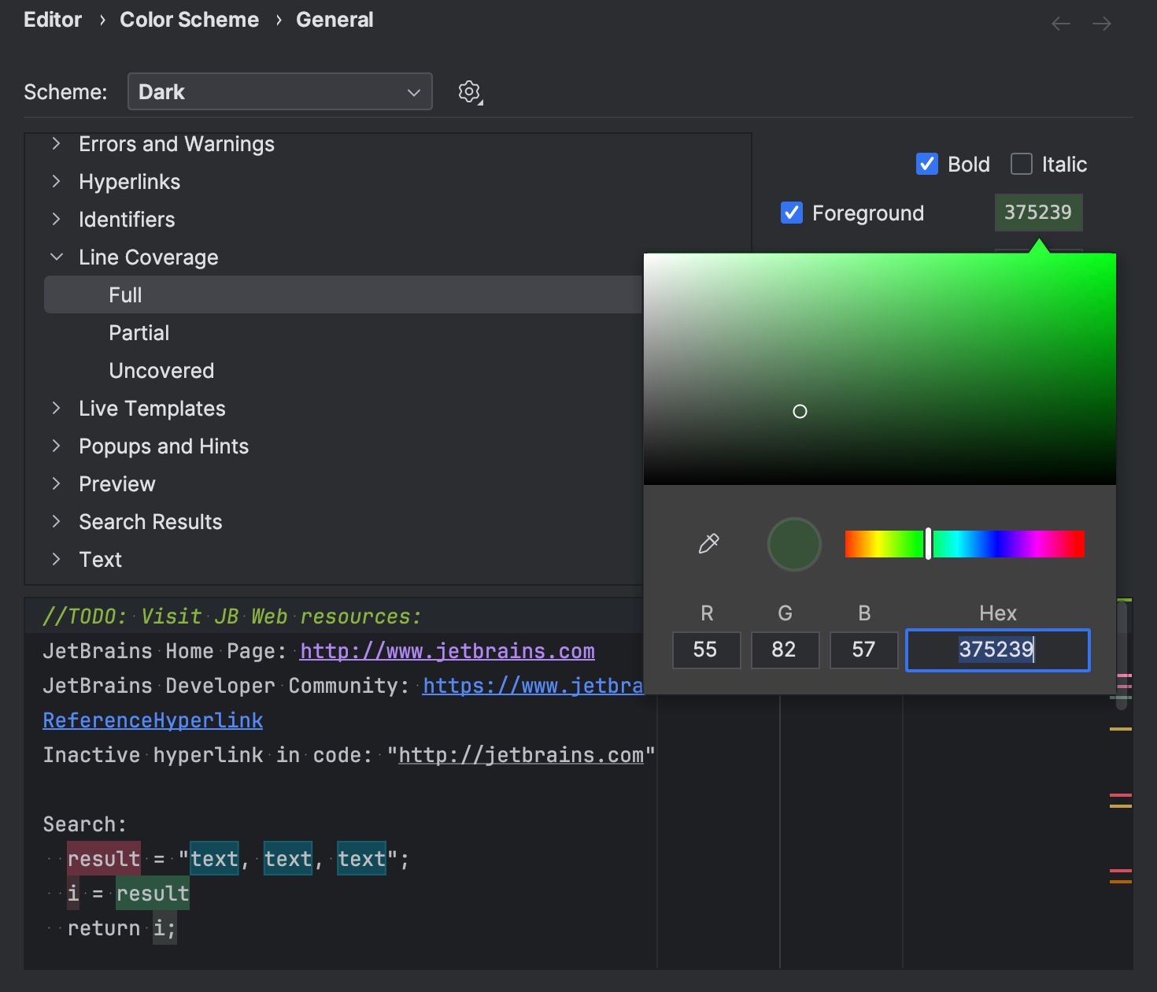1157x992 pixels.
Task: Expand the Live Templates section
Action: (x=56, y=408)
